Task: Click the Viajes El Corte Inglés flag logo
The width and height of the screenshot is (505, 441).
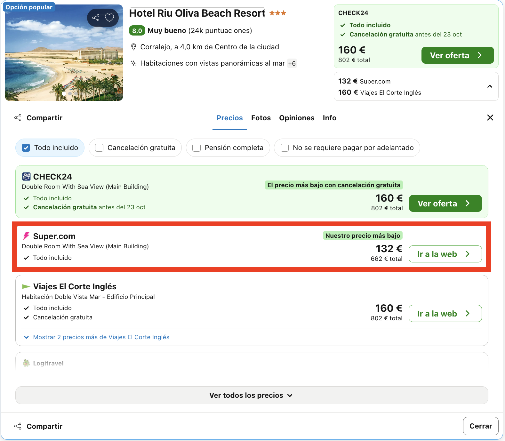Action: pyautogui.click(x=26, y=286)
